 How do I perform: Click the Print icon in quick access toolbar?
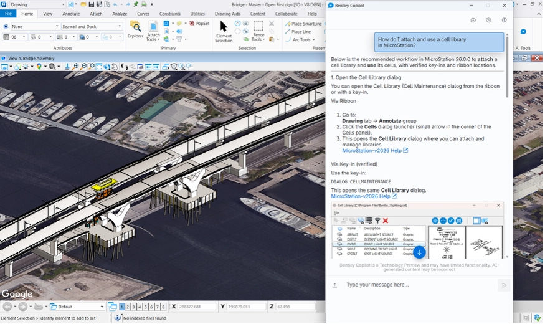[144, 4]
